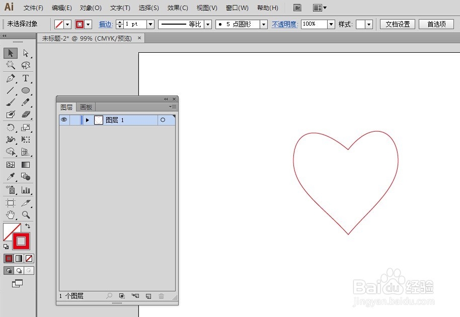Select the Lasso tool
The height and width of the screenshot is (317, 460).
(x=26, y=65)
